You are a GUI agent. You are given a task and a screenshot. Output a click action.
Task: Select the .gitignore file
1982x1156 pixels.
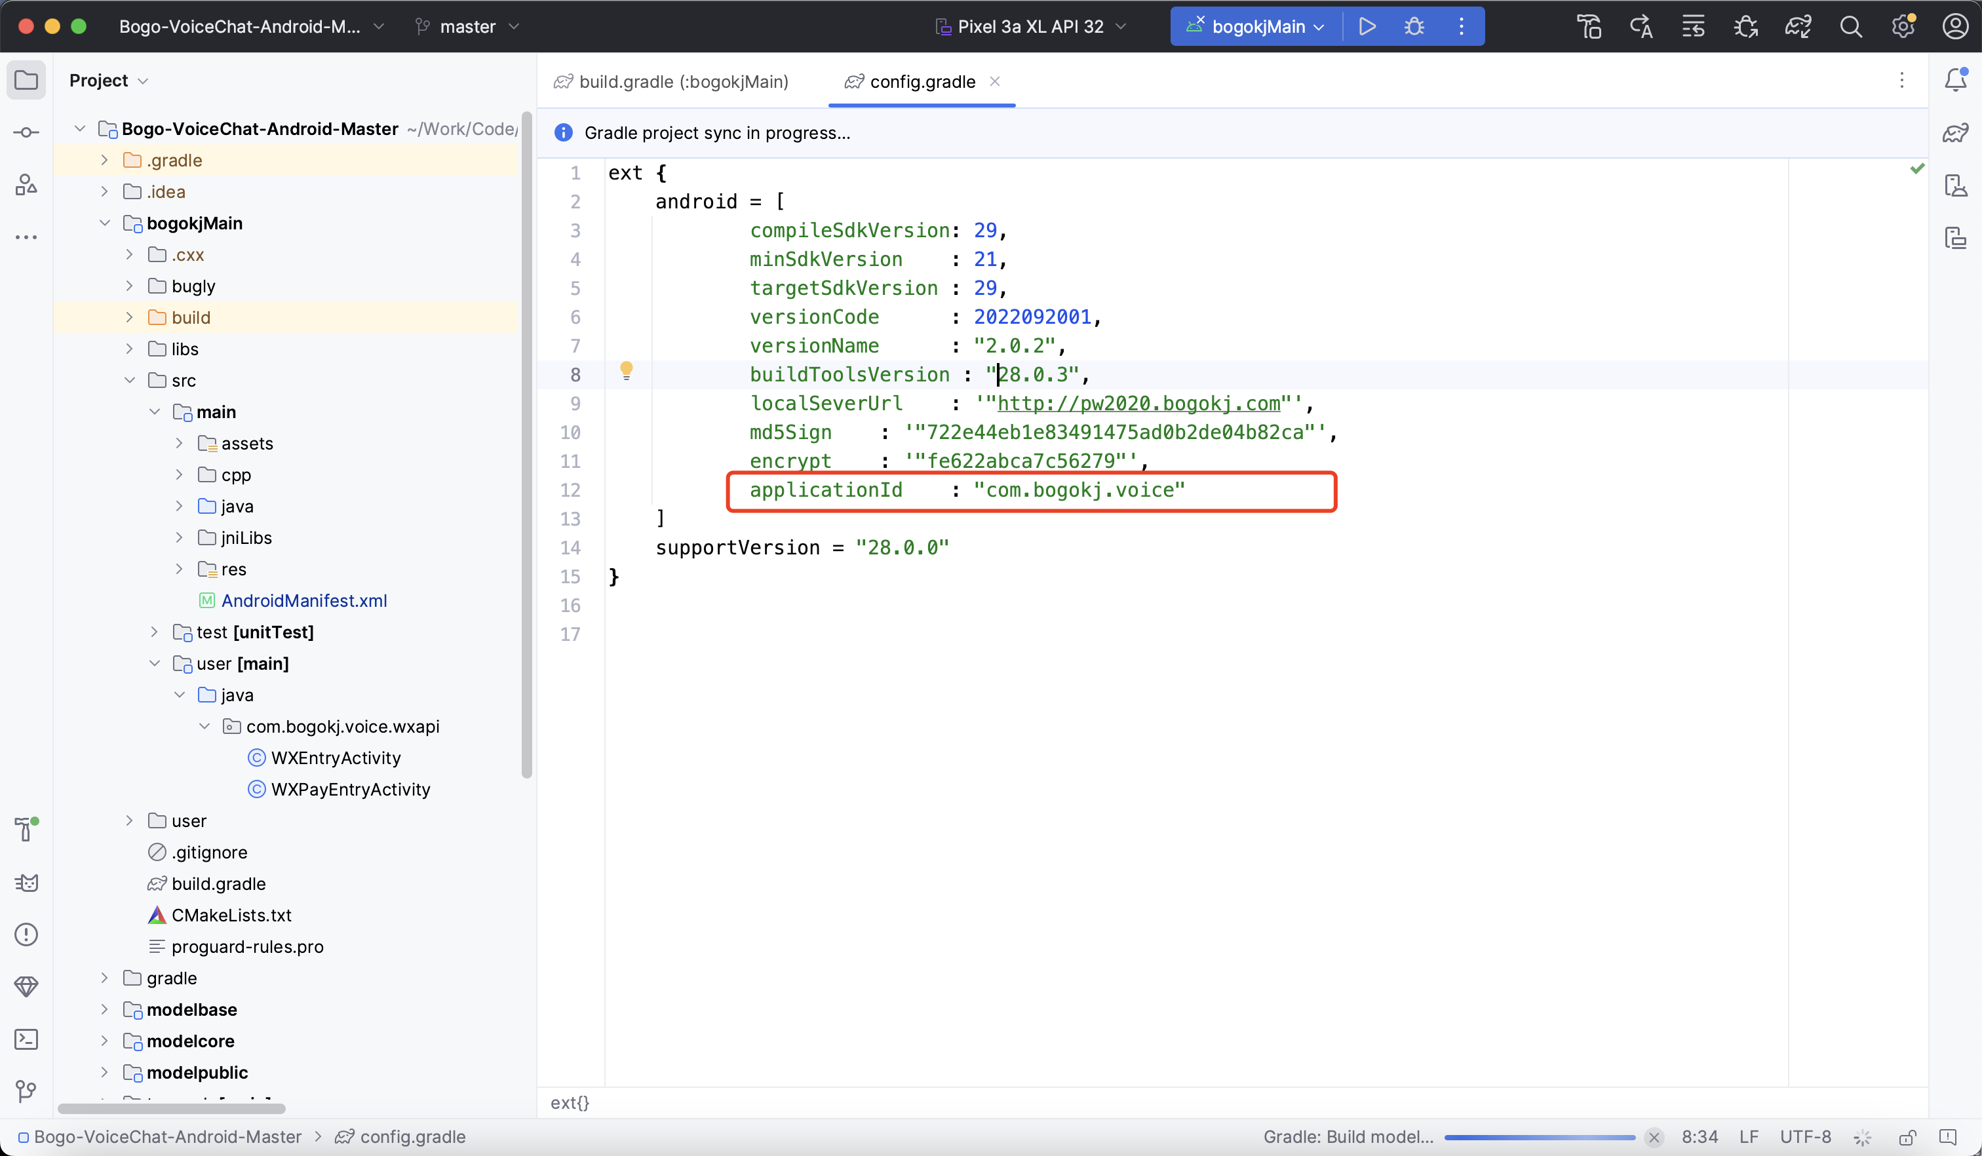point(197,852)
